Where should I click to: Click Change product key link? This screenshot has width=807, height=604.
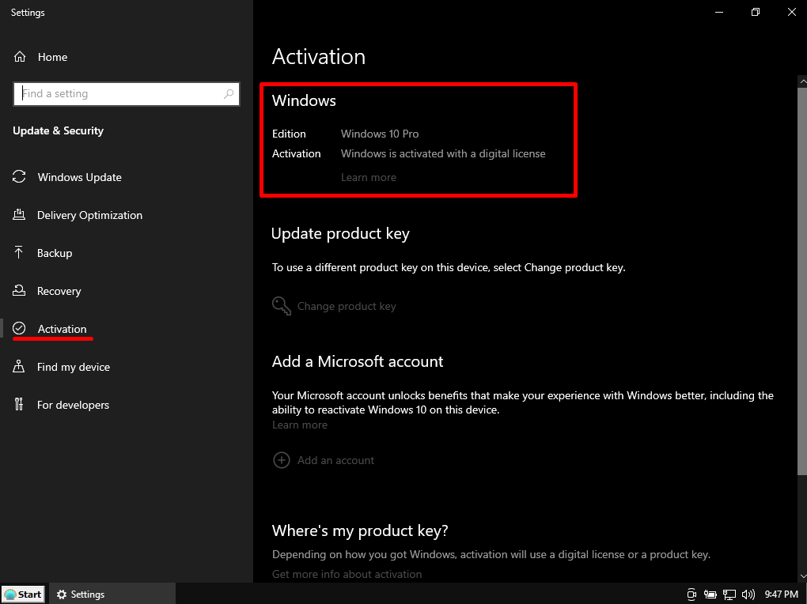(x=347, y=306)
